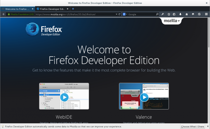Open the hamburger menu
Screen dimensions: 210x129
(206, 14)
